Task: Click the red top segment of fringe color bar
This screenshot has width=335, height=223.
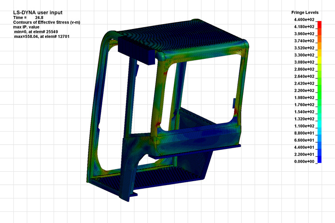Action: pos(319,25)
